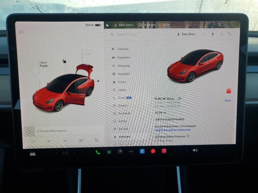Open media search magnifier
This screenshot has height=193, width=258.
[x=96, y=140]
